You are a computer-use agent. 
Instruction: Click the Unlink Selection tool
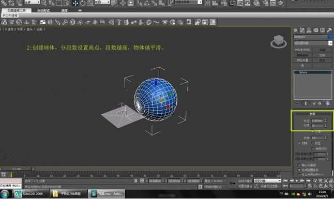click(11, 3)
